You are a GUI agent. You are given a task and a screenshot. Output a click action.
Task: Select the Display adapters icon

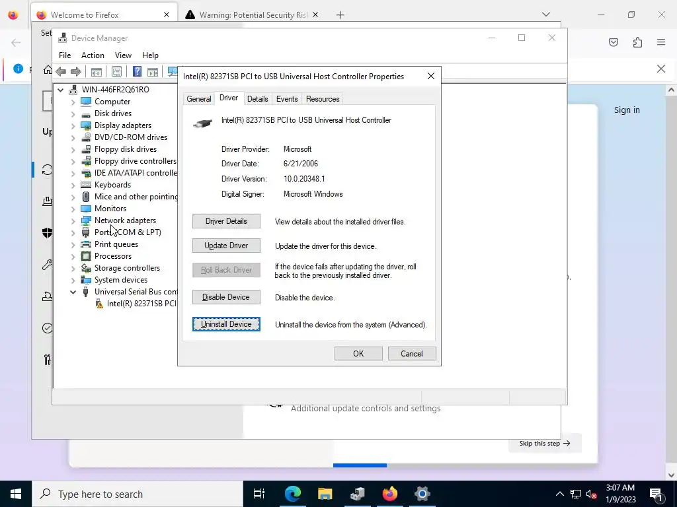[x=86, y=125]
